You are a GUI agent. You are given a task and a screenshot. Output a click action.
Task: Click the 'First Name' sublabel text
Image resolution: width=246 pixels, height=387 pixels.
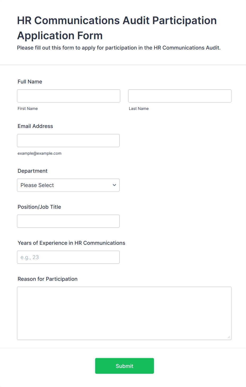point(28,109)
